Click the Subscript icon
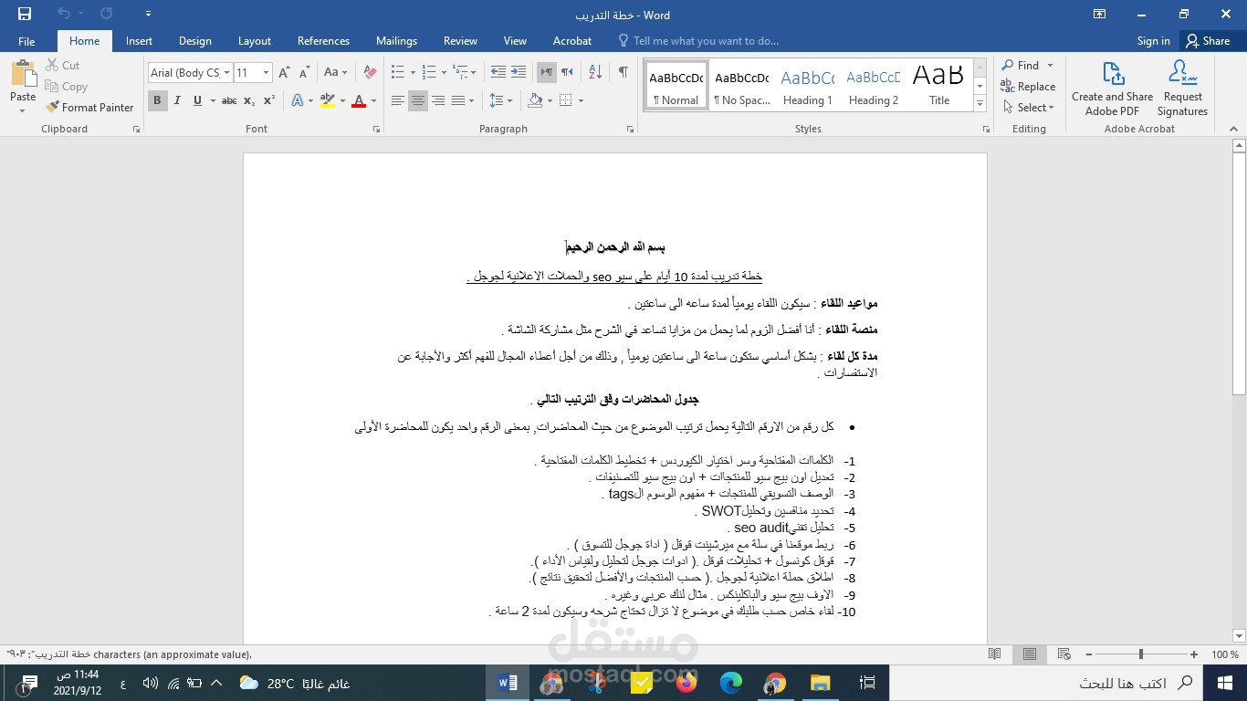Image resolution: width=1247 pixels, height=701 pixels. click(x=247, y=101)
